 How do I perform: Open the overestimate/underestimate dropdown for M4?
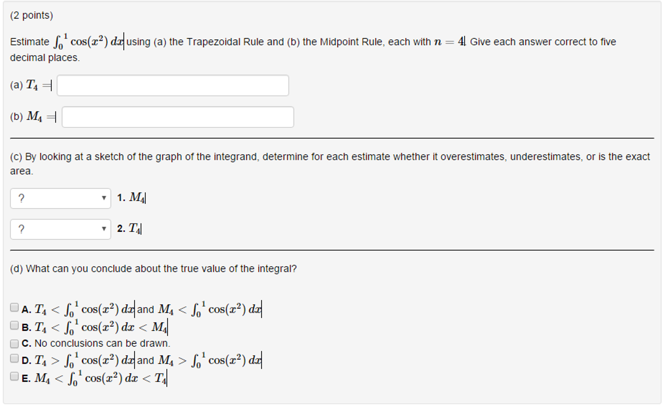[x=60, y=198]
